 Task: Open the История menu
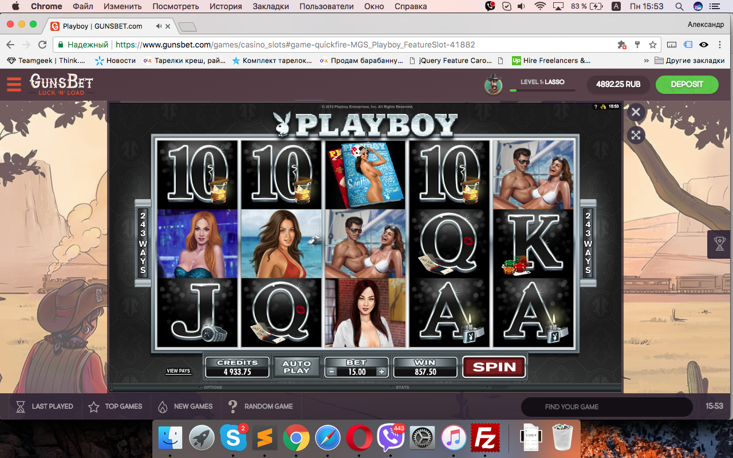pyautogui.click(x=226, y=6)
